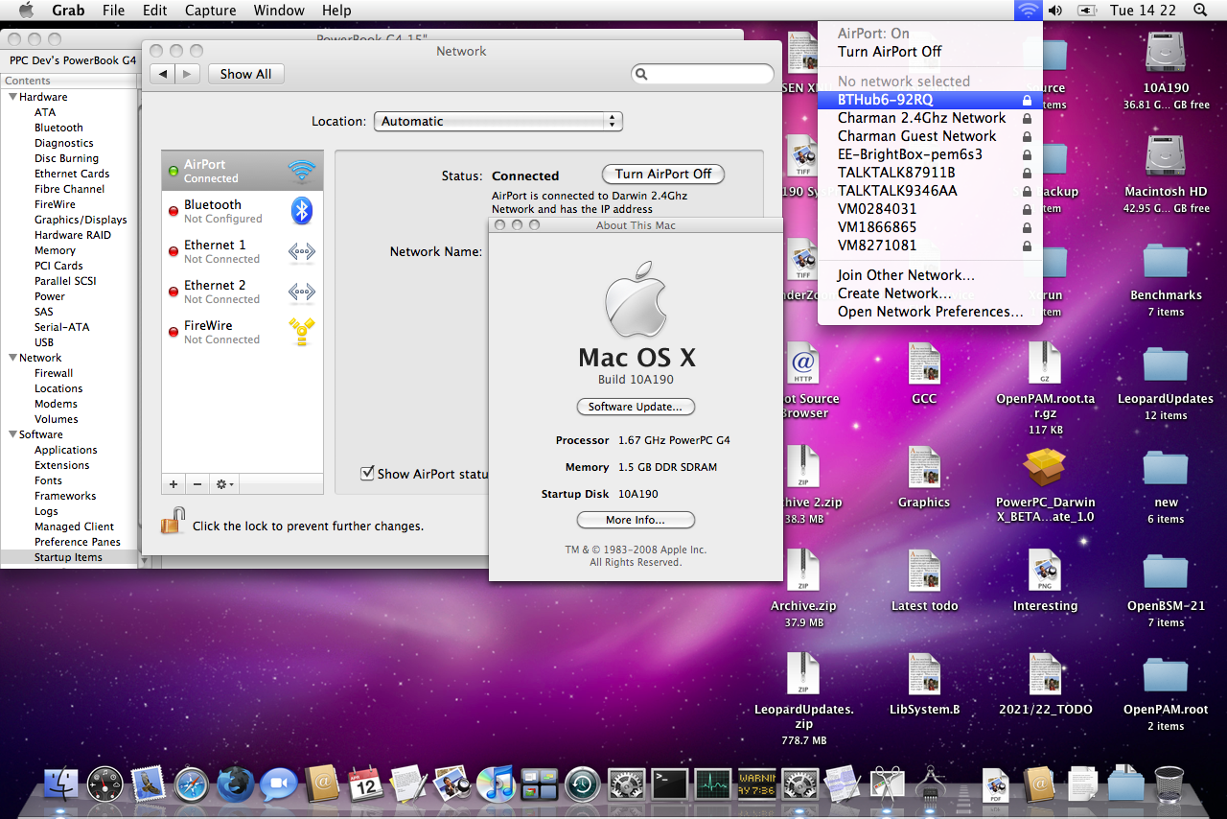Click the Network preferences search field
This screenshot has width=1227, height=819.
pos(708,74)
